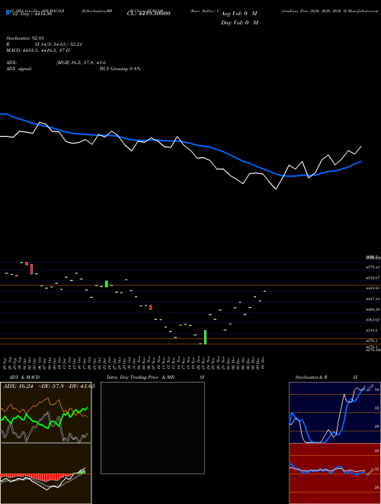This screenshot has width=381, height=504.
Task: Click the blue 12 Day SMA legend square
Action: (x=8, y=13)
